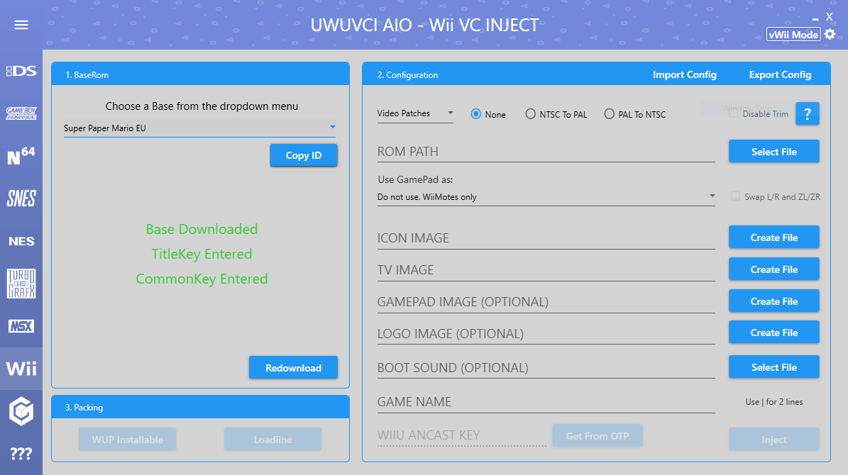Select the TurboGrafx-16 console icon
This screenshot has width=848, height=475.
point(21,283)
